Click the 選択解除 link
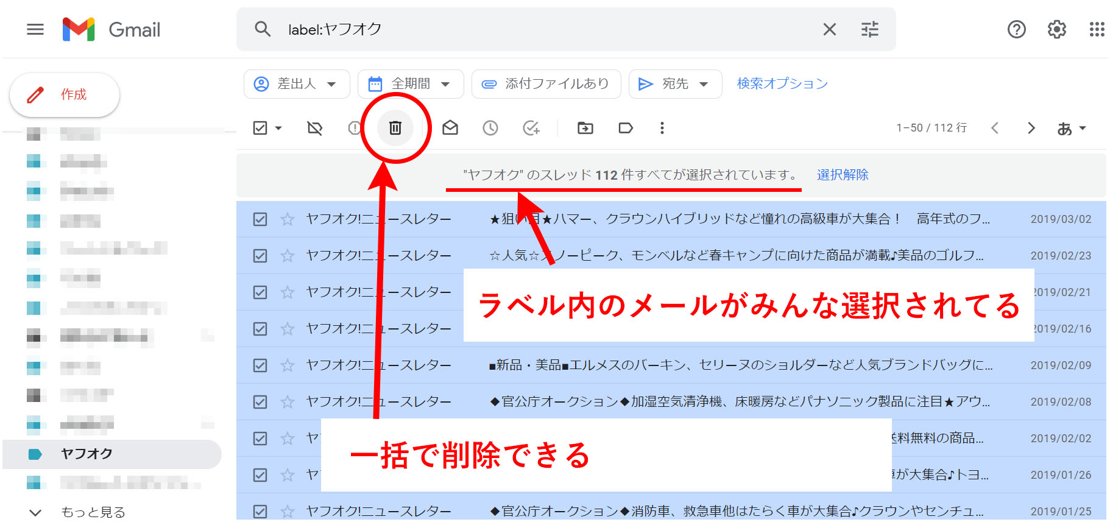 pos(843,175)
